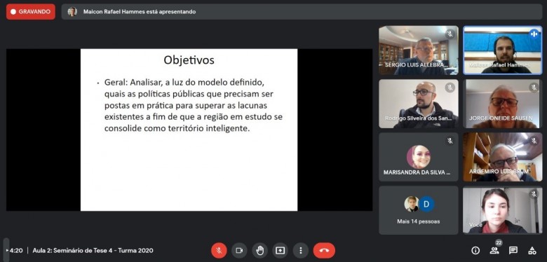Open the three-dot more options menu
Screen dimensions: 547x262
pos(301,251)
